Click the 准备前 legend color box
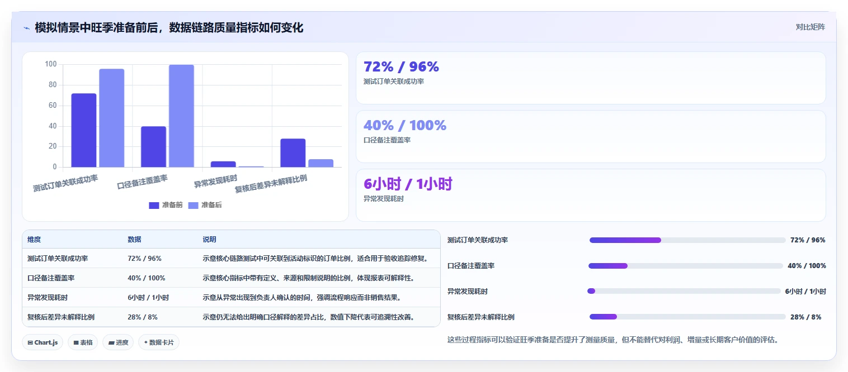 [x=154, y=205]
